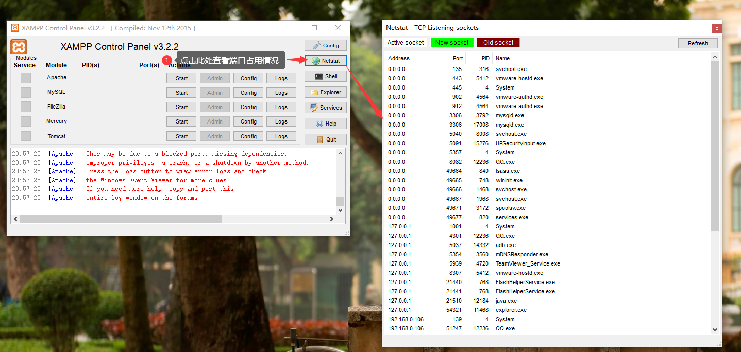Start the MySQL module
The height and width of the screenshot is (352, 741).
[181, 93]
